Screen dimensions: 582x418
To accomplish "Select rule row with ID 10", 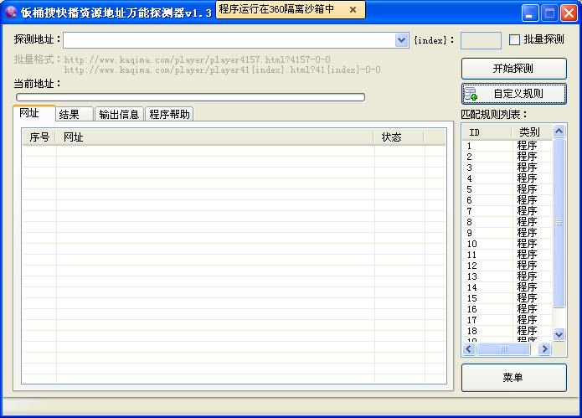I will click(507, 244).
